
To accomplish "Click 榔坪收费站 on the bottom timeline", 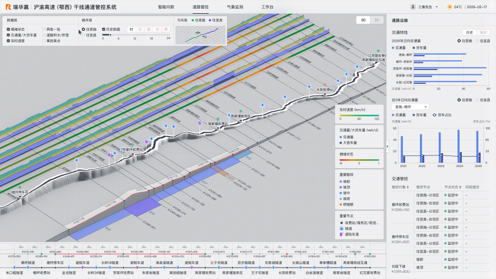I will (41, 273).
